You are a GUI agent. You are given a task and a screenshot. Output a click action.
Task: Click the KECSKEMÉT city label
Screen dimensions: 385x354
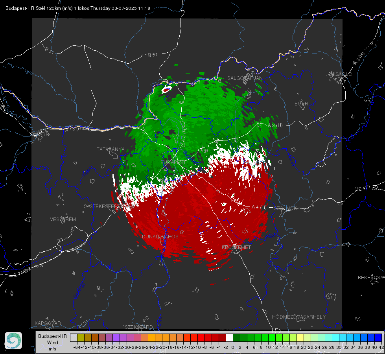(236, 247)
